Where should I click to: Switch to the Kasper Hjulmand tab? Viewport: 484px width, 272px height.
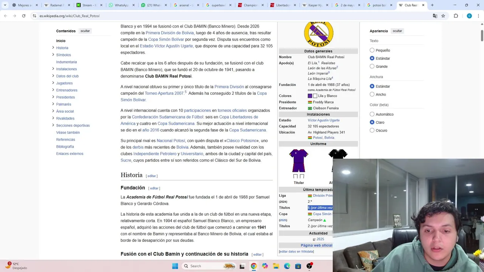(315, 5)
